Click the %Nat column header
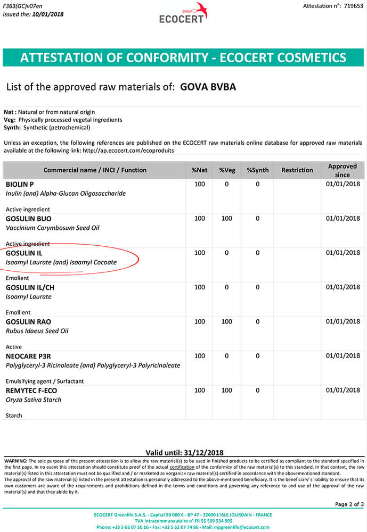This screenshot has width=367, height=532. 200,170
